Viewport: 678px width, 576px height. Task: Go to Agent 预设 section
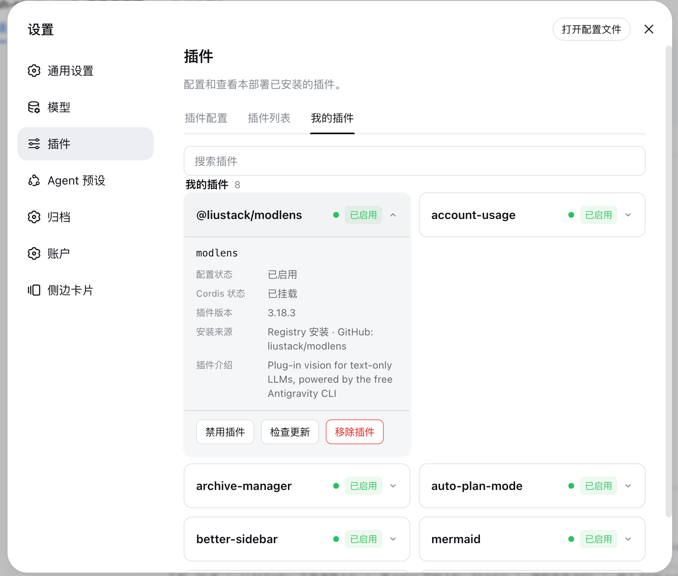point(86,180)
